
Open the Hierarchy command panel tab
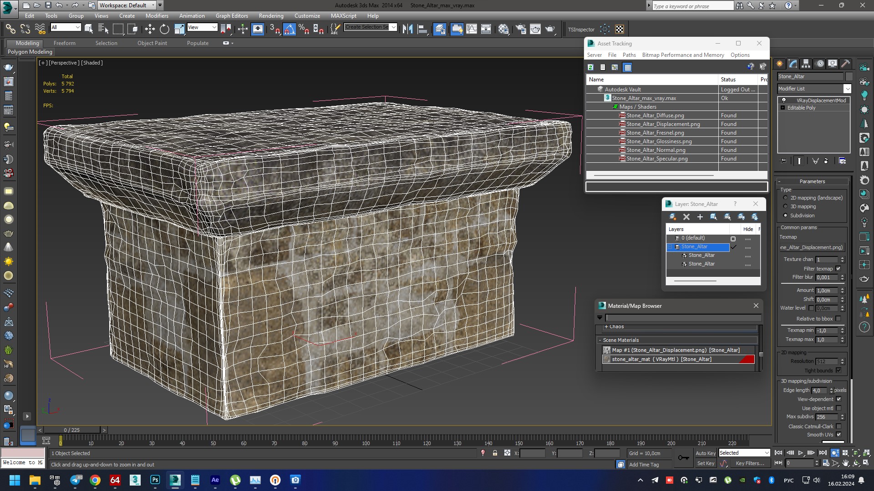[806, 64]
